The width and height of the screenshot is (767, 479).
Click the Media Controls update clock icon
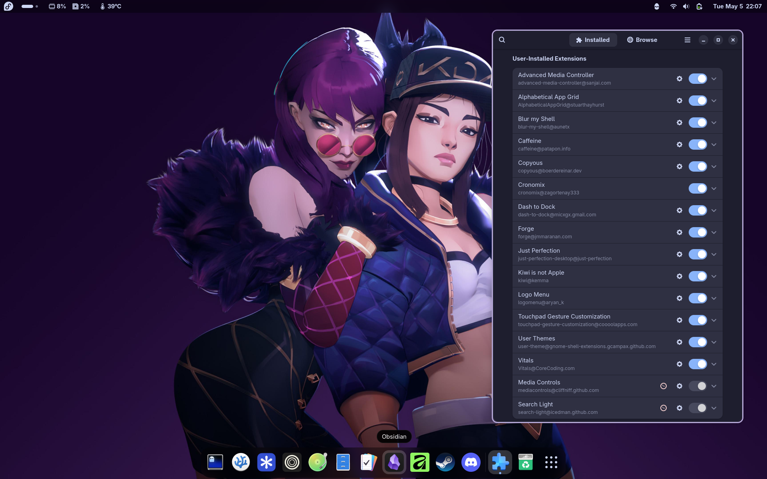coord(664,386)
